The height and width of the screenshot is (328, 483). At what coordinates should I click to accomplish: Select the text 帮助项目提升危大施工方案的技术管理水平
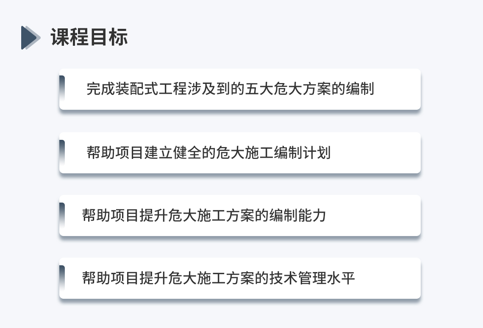pos(218,278)
